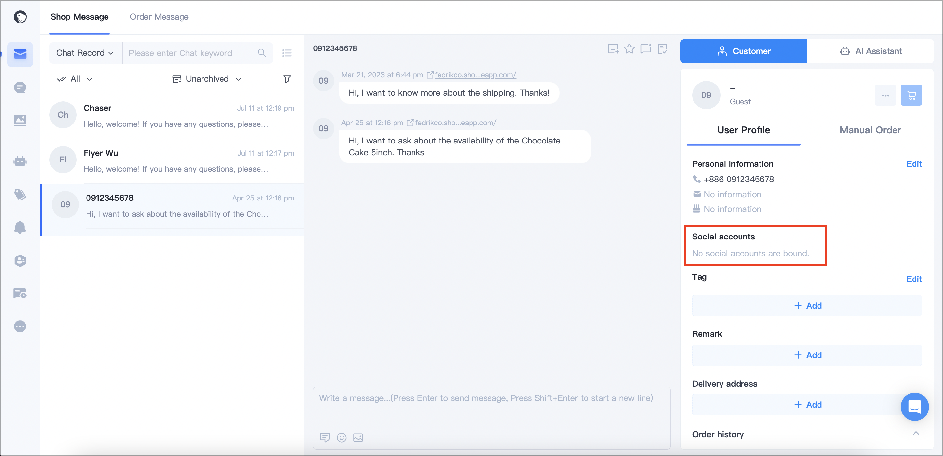
Task: Switch to the Order Message tab
Action: click(x=159, y=17)
